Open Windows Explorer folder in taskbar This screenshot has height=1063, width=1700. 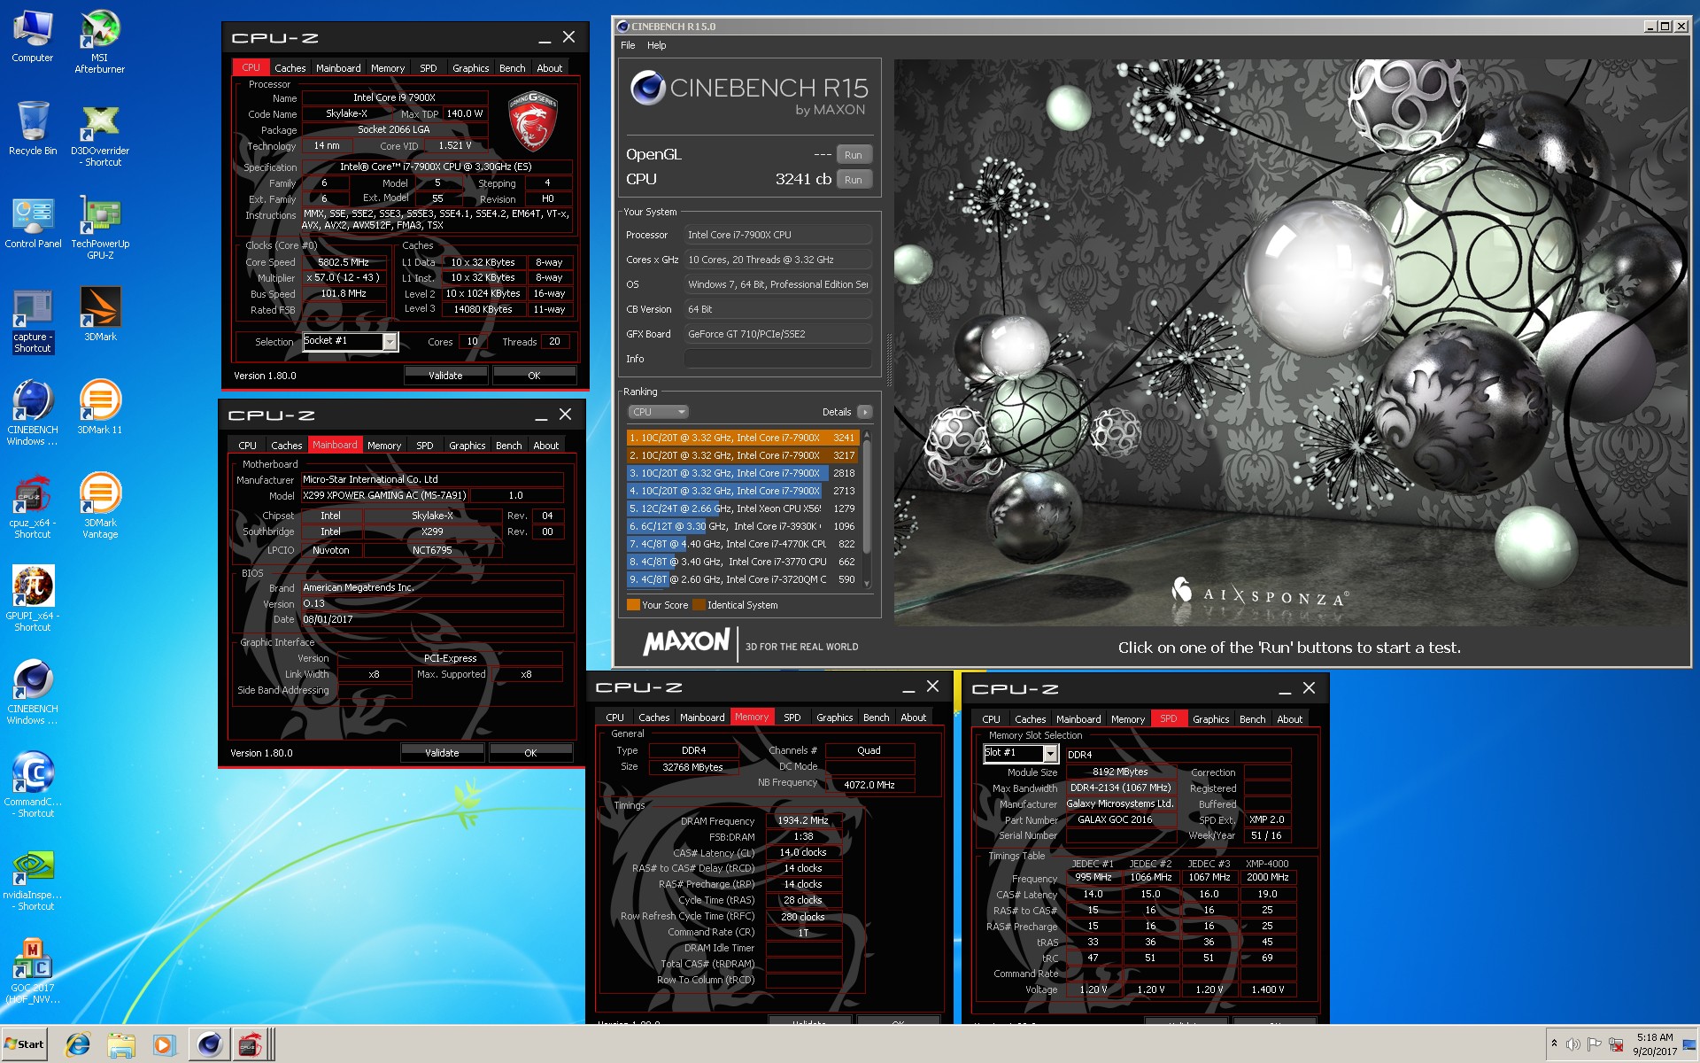tap(121, 1044)
